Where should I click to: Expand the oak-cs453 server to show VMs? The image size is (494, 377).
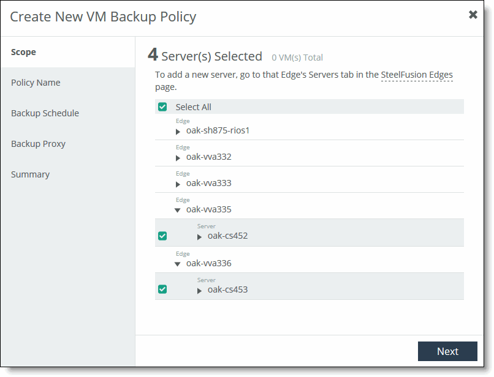coord(199,289)
